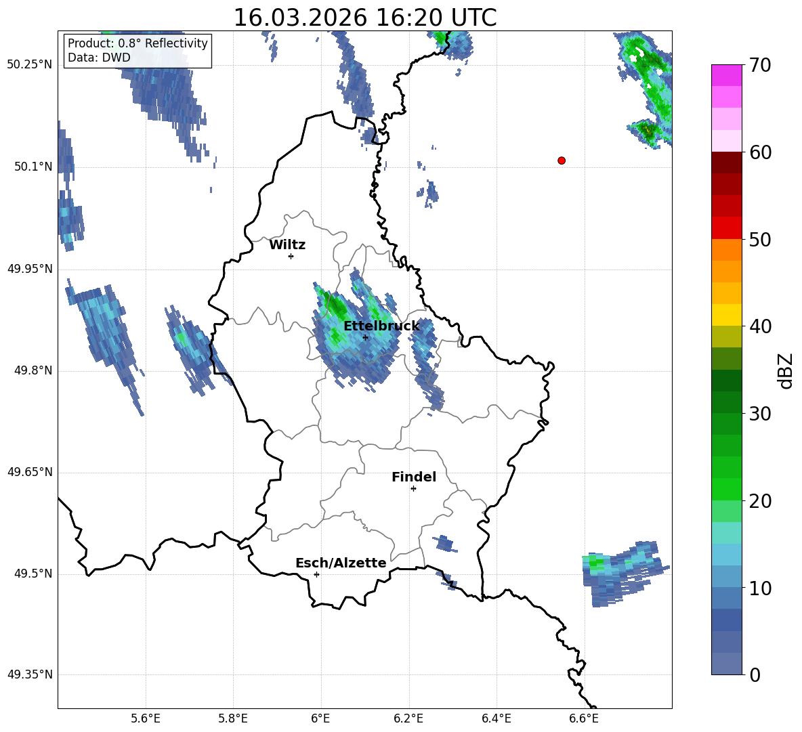
Task: Click the dBZ colorbar label
Action: click(784, 370)
